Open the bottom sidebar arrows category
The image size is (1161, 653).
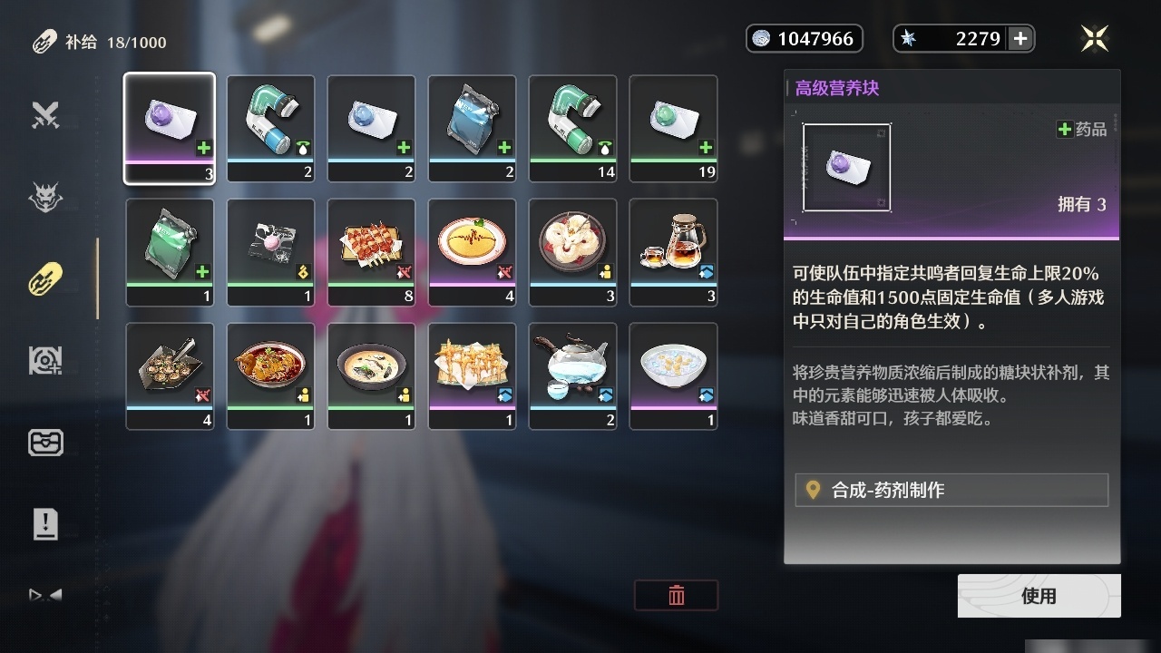coord(45,595)
